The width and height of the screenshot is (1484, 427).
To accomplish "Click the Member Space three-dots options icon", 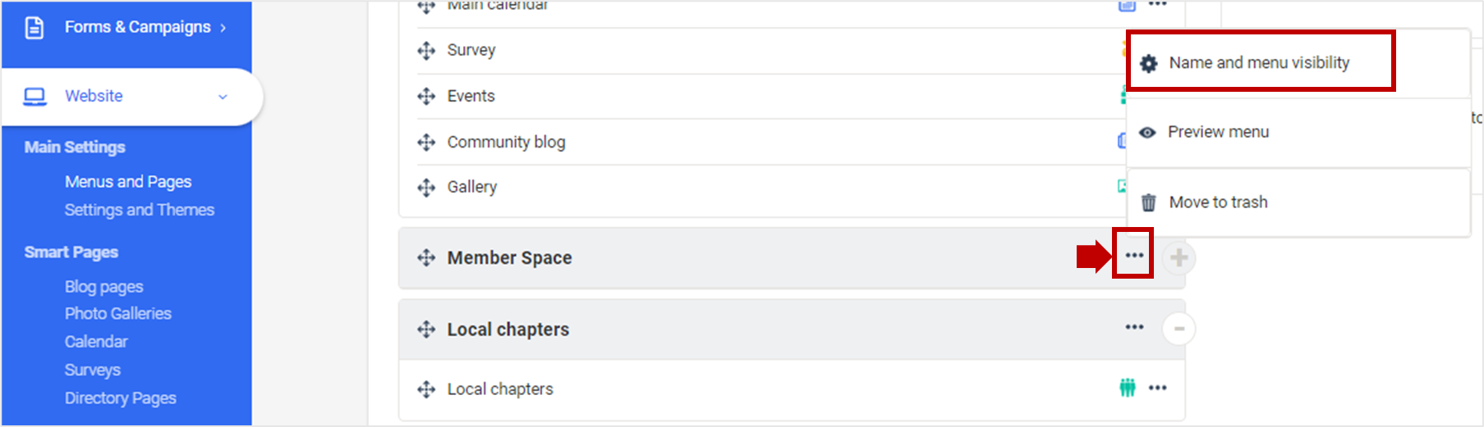I will pyautogui.click(x=1134, y=256).
